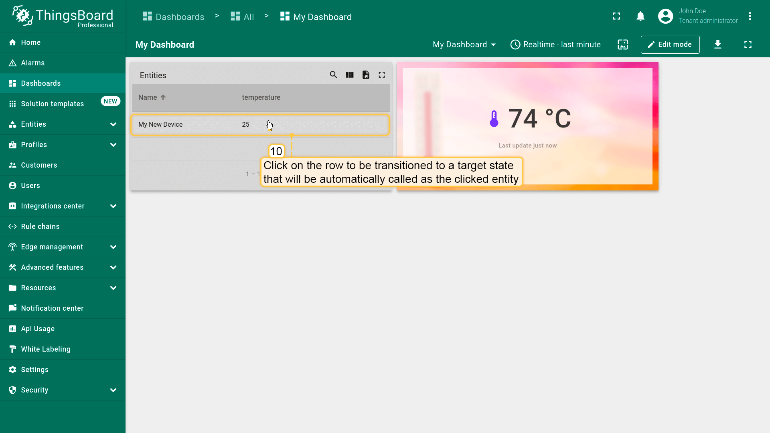
Task: Open the user menu three-dot icon
Action: 750,16
